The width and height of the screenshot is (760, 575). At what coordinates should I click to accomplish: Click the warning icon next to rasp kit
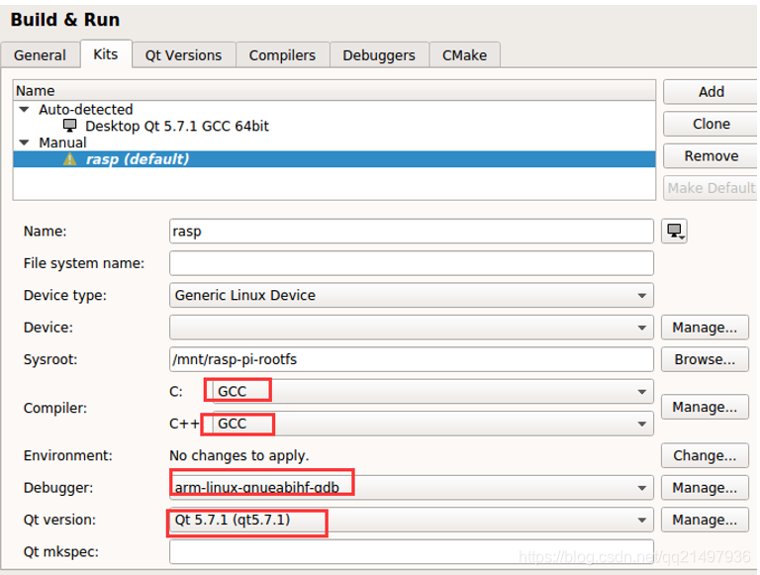click(x=69, y=159)
